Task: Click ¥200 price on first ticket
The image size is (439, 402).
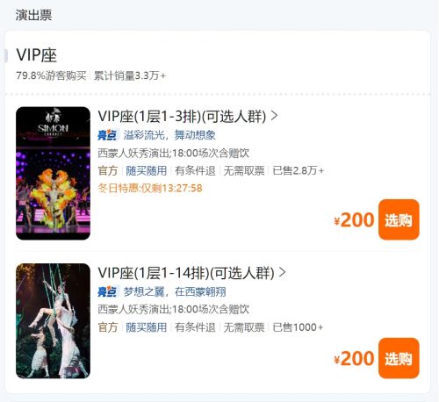Action: (354, 220)
